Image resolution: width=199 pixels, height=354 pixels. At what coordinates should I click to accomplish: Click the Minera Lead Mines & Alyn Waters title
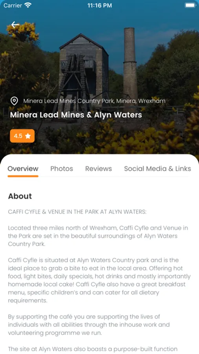pos(76,115)
